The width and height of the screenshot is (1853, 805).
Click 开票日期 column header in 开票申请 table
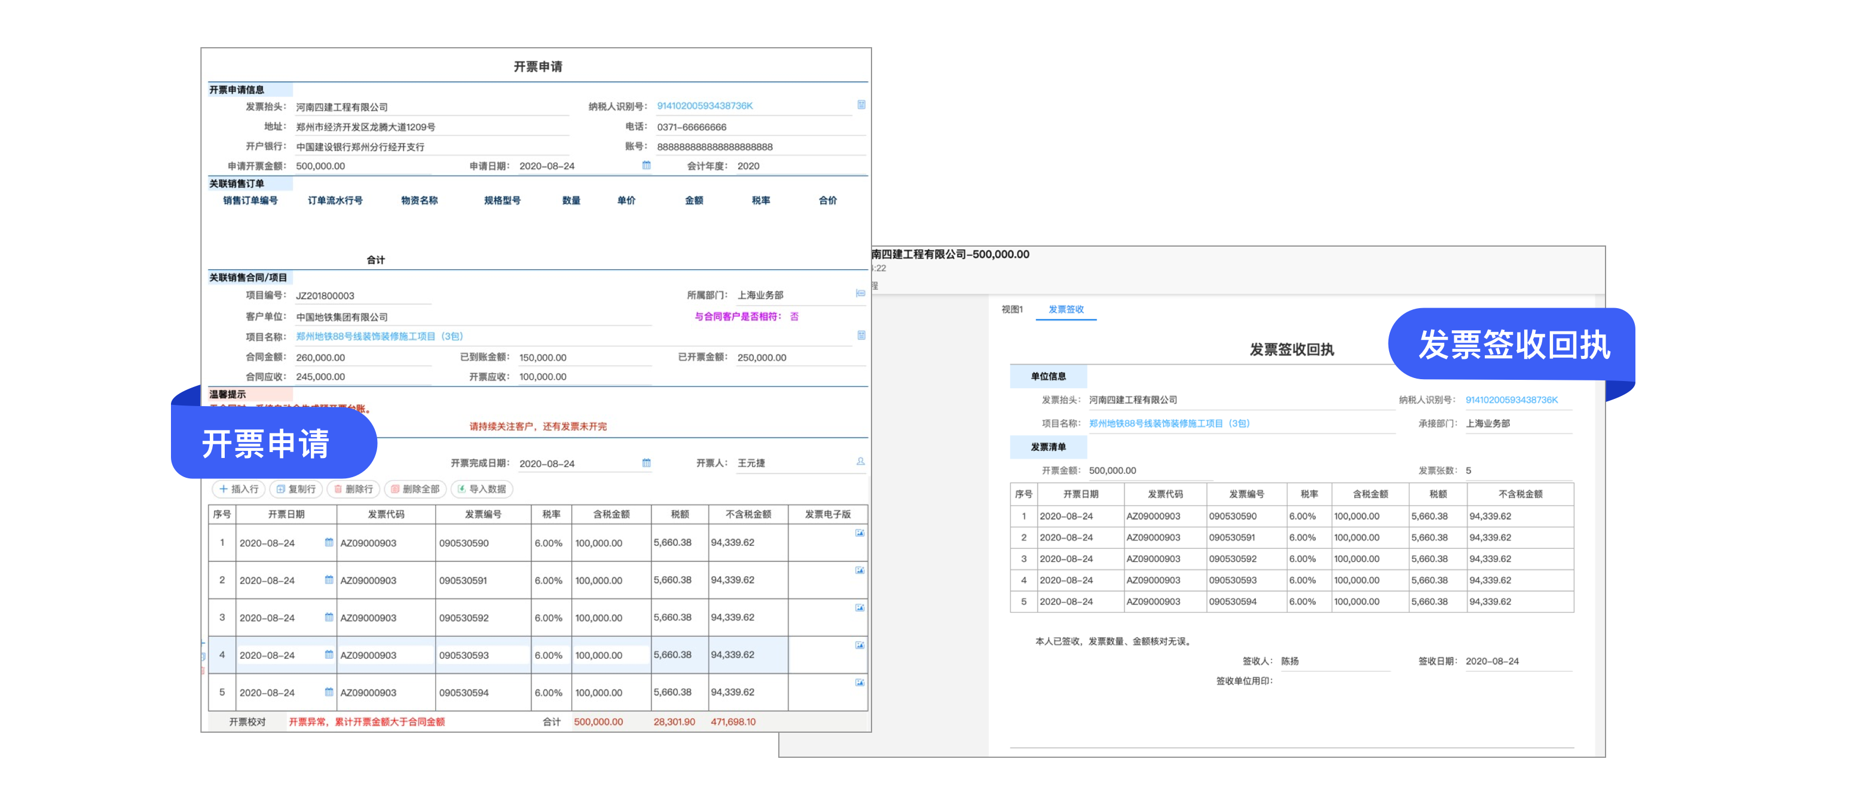tap(286, 514)
